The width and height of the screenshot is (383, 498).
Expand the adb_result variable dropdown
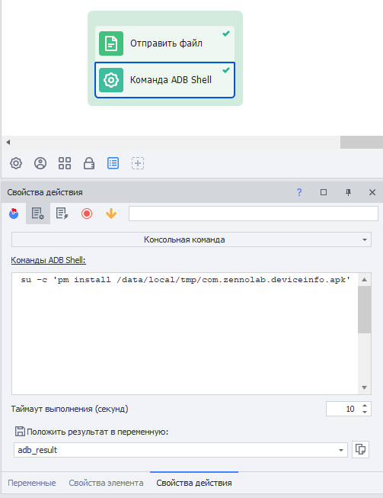click(341, 450)
